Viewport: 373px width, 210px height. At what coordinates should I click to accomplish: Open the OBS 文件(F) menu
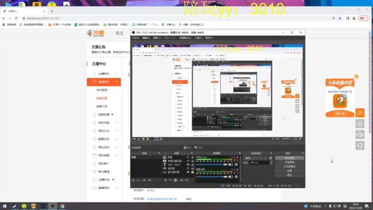click(135, 38)
